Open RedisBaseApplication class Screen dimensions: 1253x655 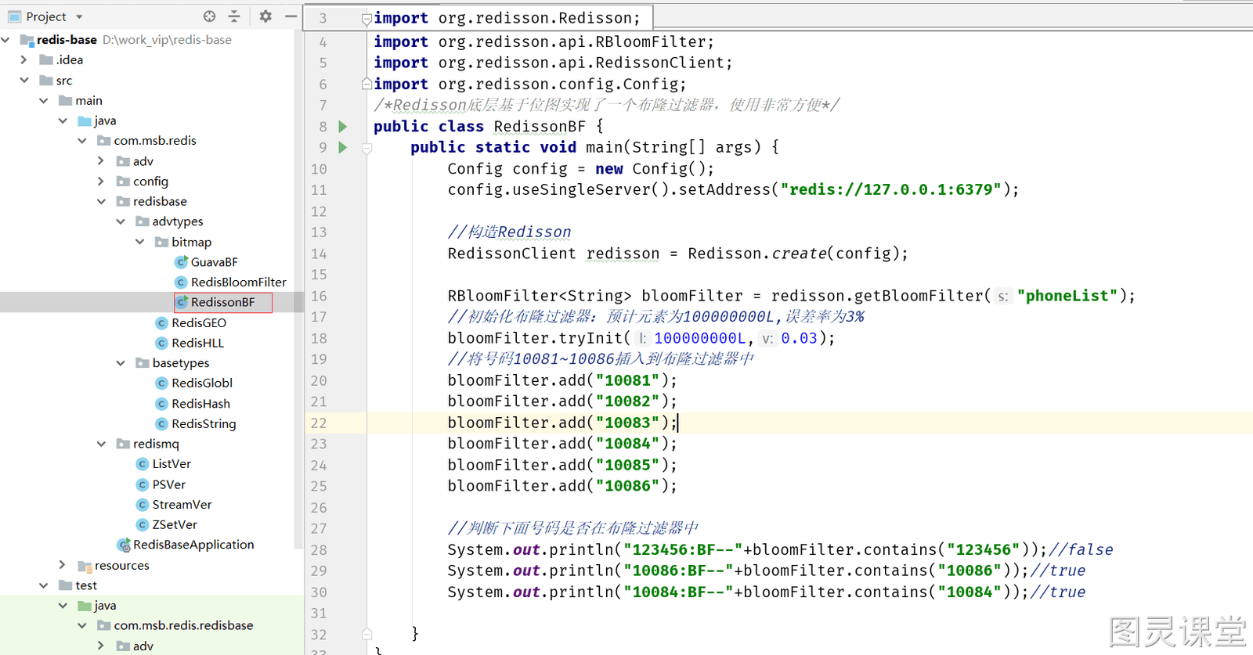[193, 545]
